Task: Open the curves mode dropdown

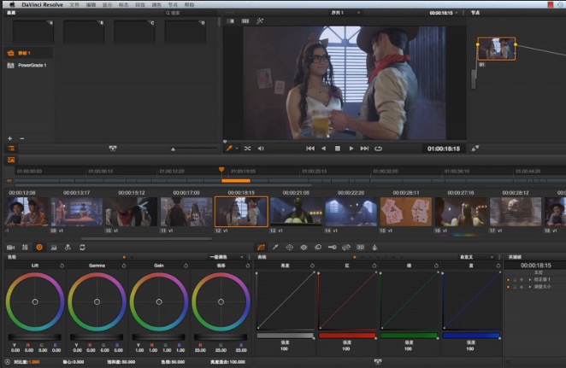Action: pyautogui.click(x=476, y=257)
